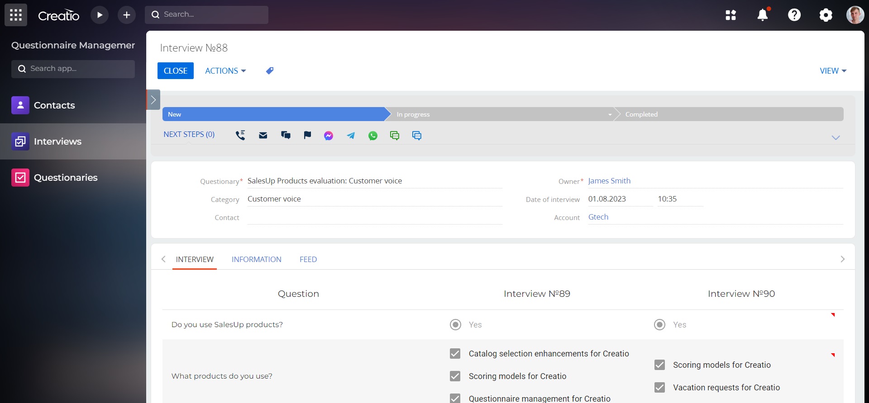Click the empty Contact field
This screenshot has width=869, height=403.
click(x=375, y=217)
